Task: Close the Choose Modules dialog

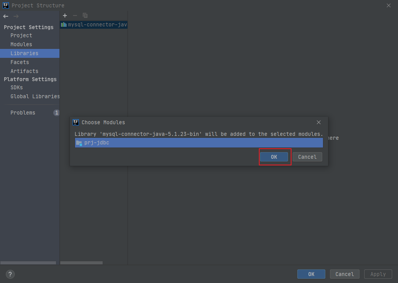Action: (319, 123)
